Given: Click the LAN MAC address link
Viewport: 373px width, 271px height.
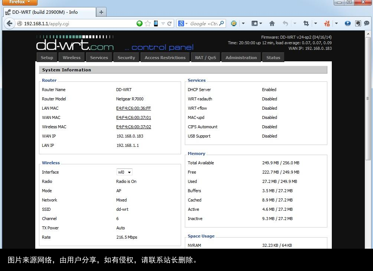Looking at the screenshot, I should (134, 108).
